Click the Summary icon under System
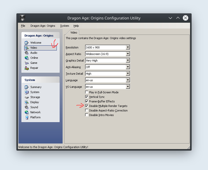Viewport: 208px width, 170px height. 27,87
